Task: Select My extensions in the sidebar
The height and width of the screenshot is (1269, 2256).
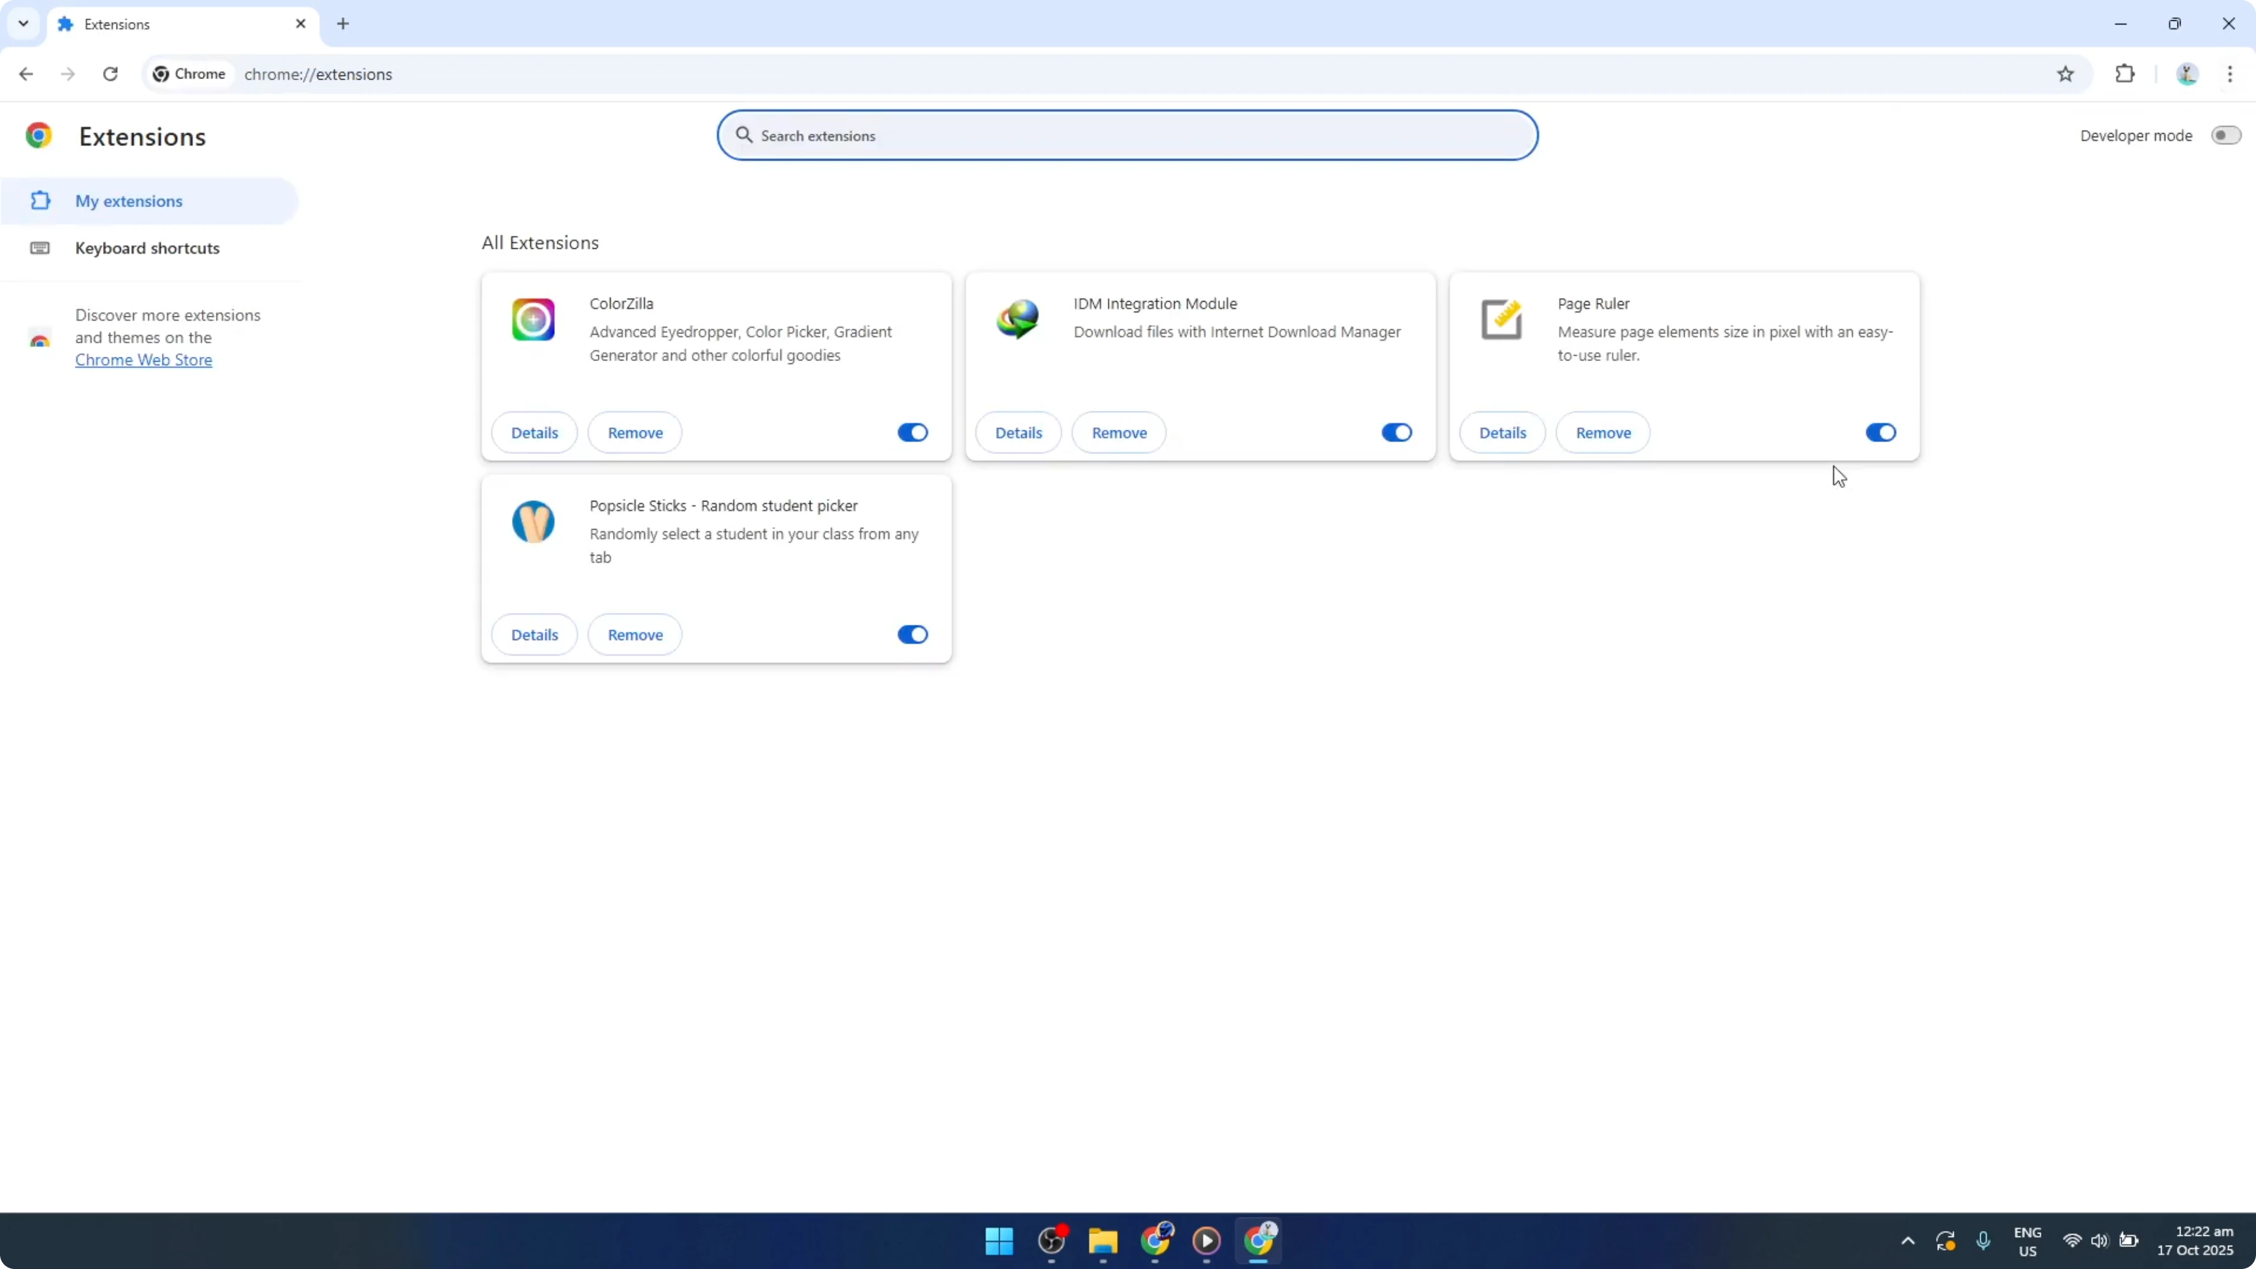Action: click(129, 200)
